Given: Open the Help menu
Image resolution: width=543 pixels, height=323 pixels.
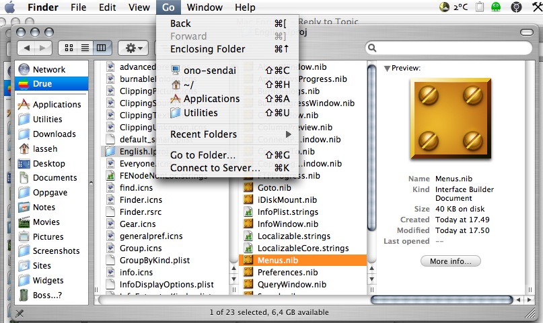Looking at the screenshot, I should point(245,7).
